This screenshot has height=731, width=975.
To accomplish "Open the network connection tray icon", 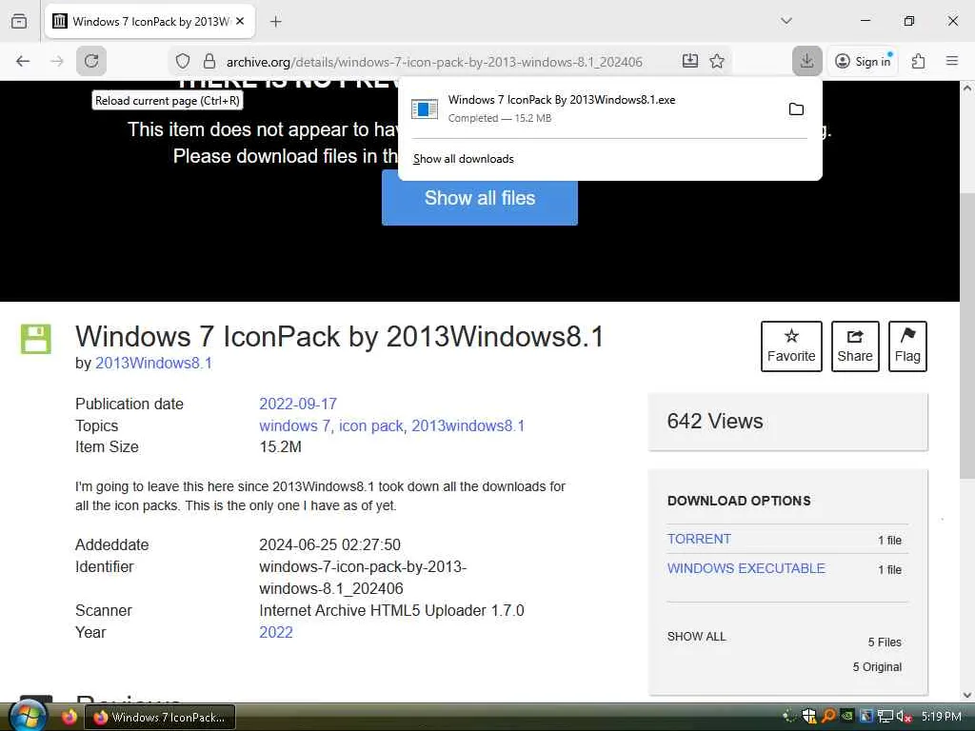I will [885, 716].
